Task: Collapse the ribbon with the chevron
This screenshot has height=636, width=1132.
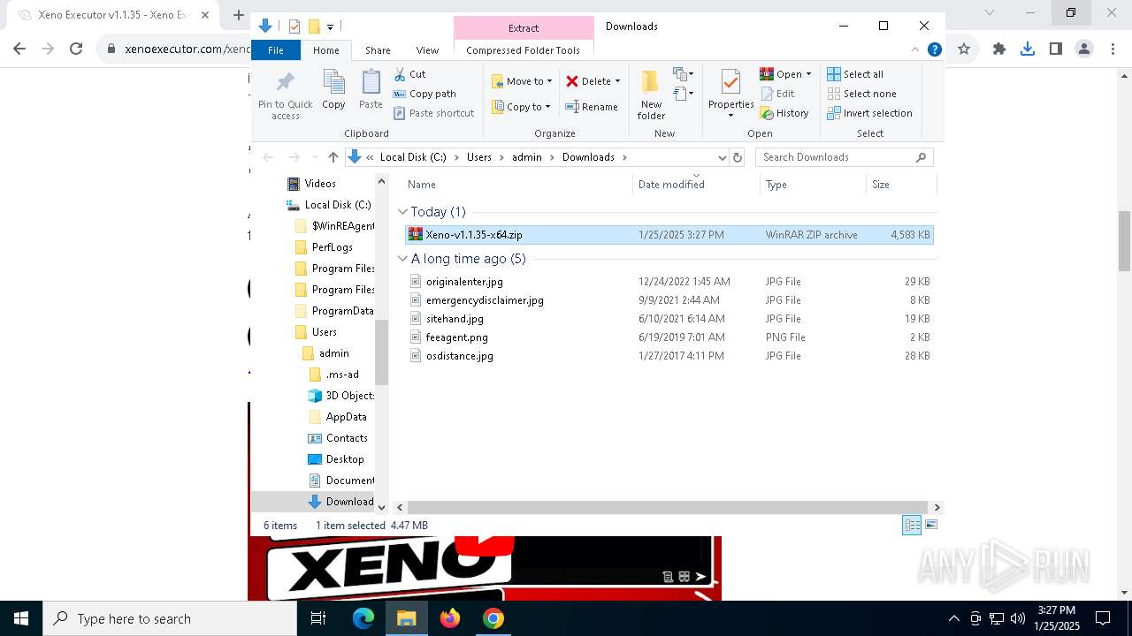Action: coord(916,50)
